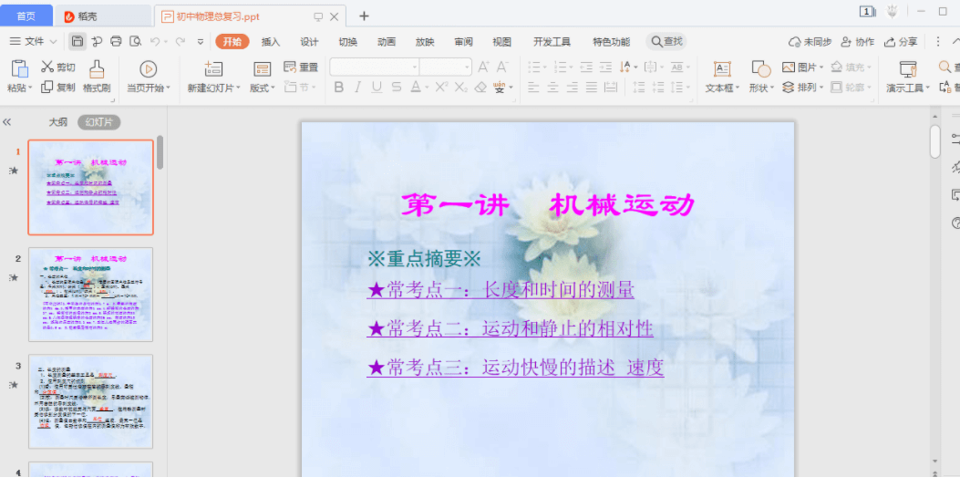Click the cloud Not Synced (未同步) icon
Image resolution: width=960 pixels, height=498 pixels.
click(795, 42)
